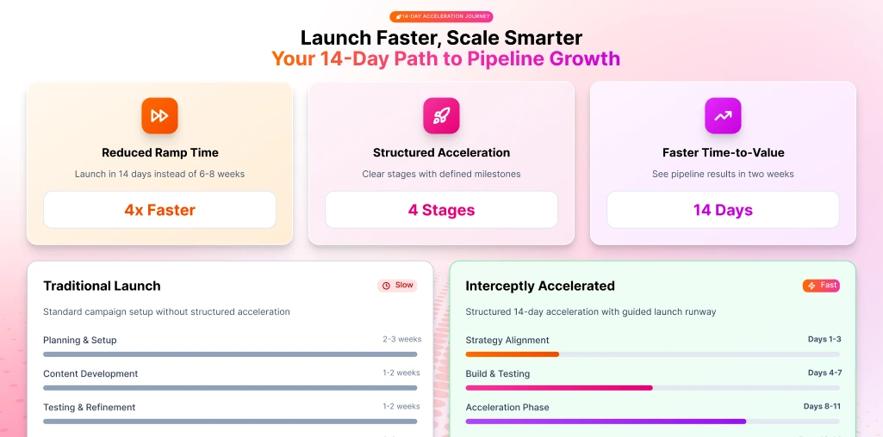The width and height of the screenshot is (883, 437).
Task: Select the 4x Faster stat box
Action: [x=159, y=210]
